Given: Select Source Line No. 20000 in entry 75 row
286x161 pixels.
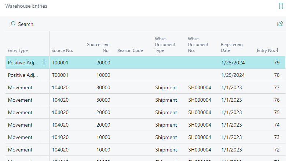Looking at the screenshot, I should click(103, 112).
